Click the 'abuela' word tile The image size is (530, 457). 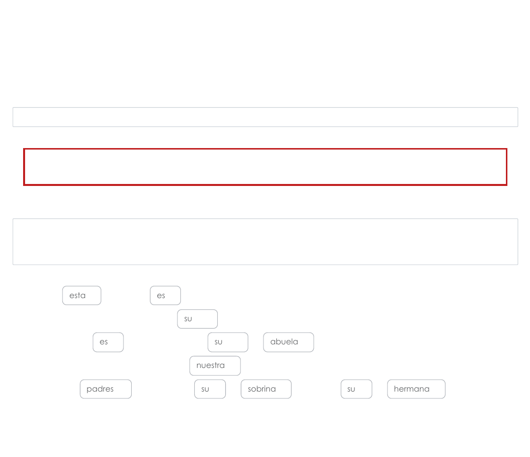coord(288,342)
